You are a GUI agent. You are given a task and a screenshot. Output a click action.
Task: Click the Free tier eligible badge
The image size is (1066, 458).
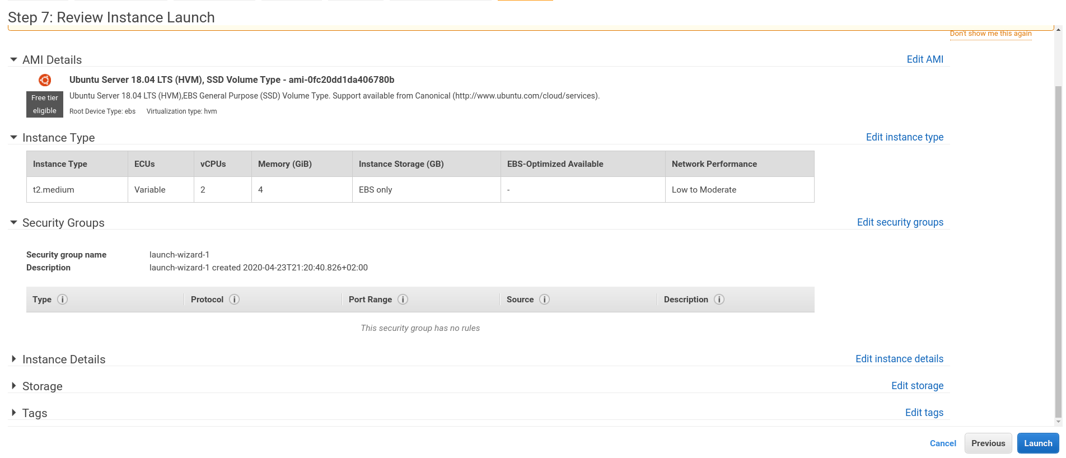[45, 105]
